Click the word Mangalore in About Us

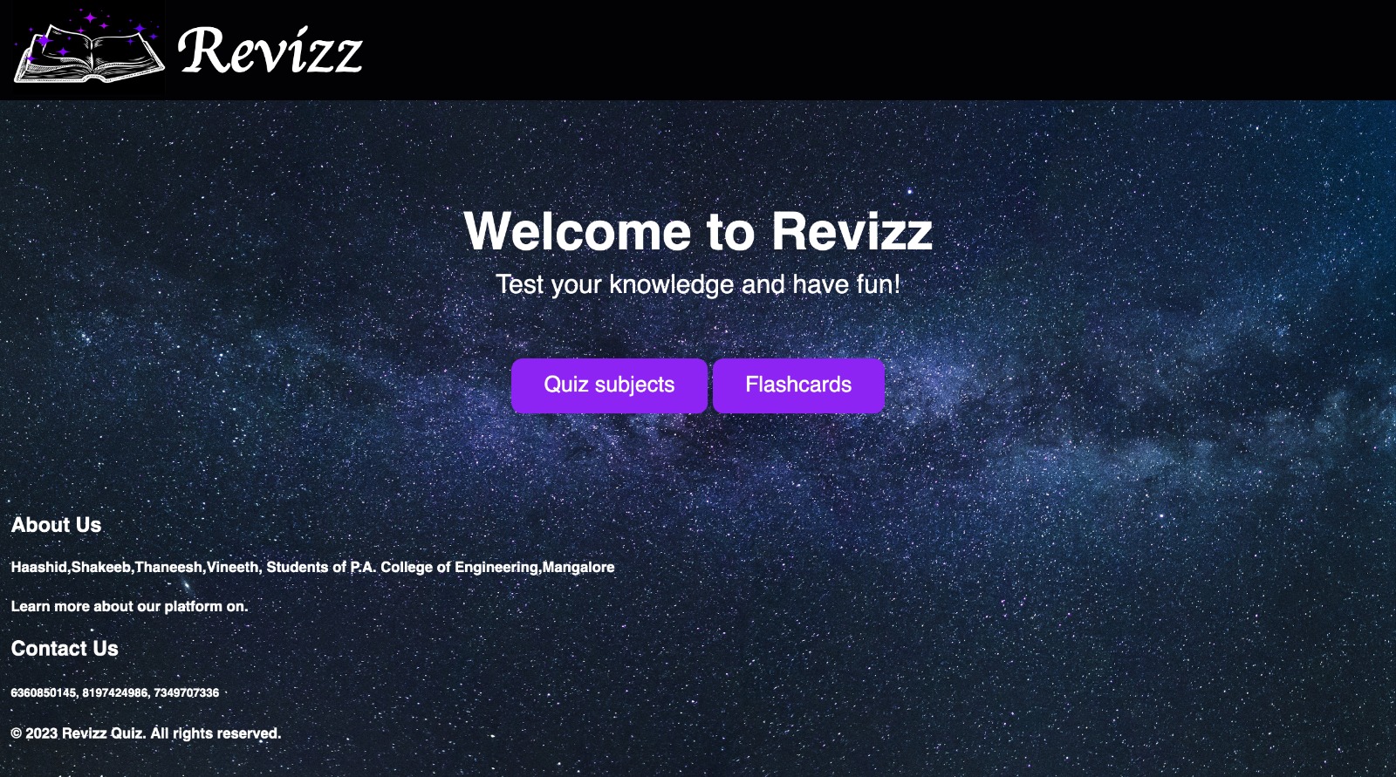click(578, 567)
